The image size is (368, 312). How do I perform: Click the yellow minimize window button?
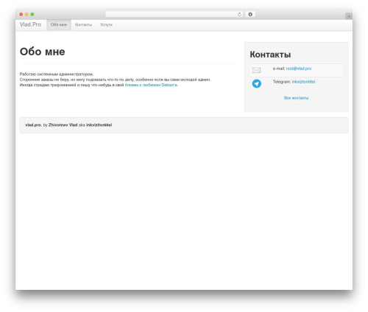(26, 14)
